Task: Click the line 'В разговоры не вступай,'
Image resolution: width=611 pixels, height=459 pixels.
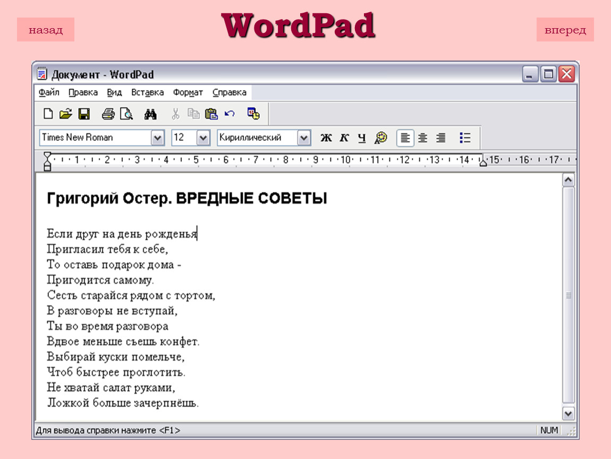Action: (112, 311)
